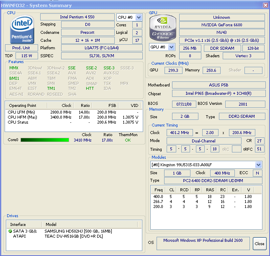
Task: Select the 200.0 frequency timing row
Action: click(x=206, y=207)
